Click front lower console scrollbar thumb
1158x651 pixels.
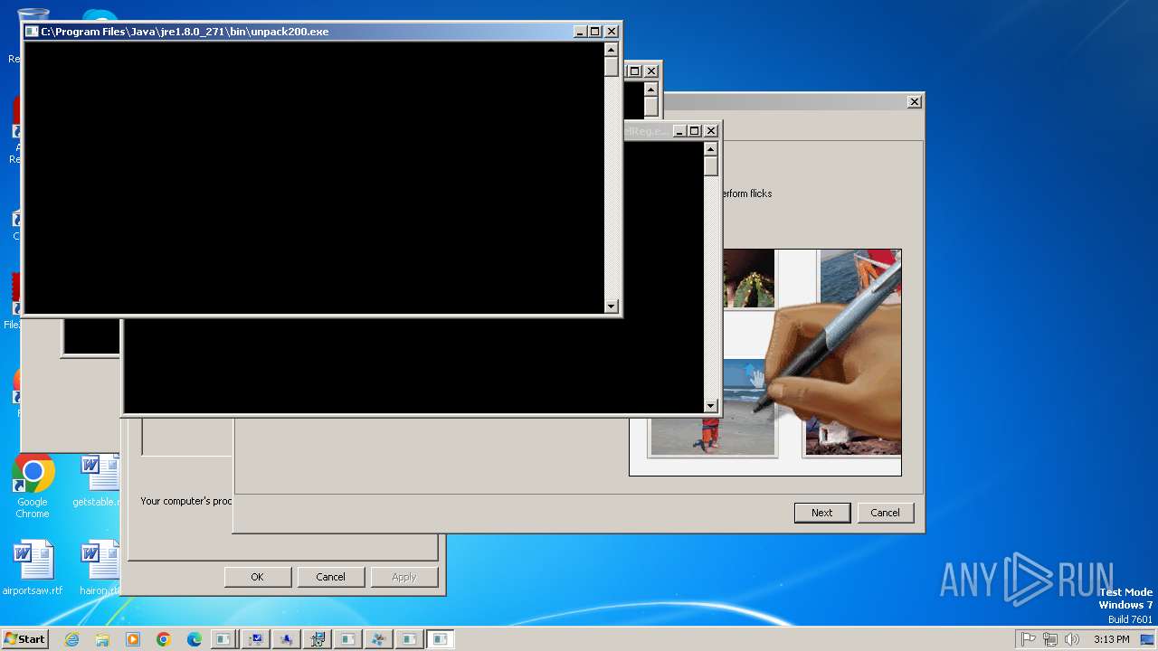pyautogui.click(x=711, y=166)
